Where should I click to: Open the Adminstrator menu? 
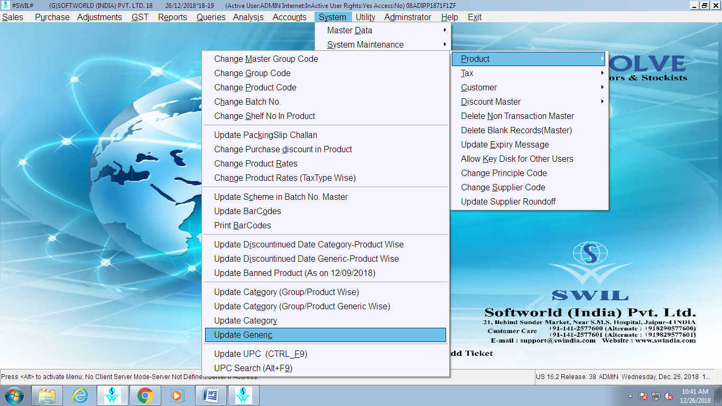point(408,17)
